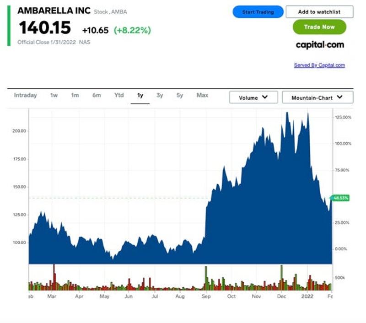Click the +10.65 price change value

tap(95, 30)
